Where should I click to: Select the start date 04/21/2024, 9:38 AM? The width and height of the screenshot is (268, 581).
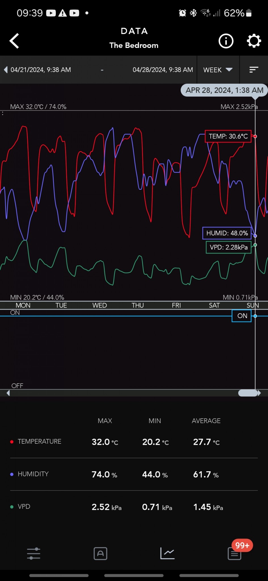tap(41, 70)
